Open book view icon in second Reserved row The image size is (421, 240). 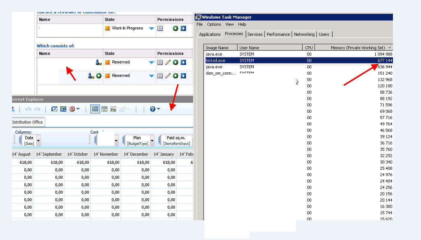pyautogui.click(x=160, y=76)
